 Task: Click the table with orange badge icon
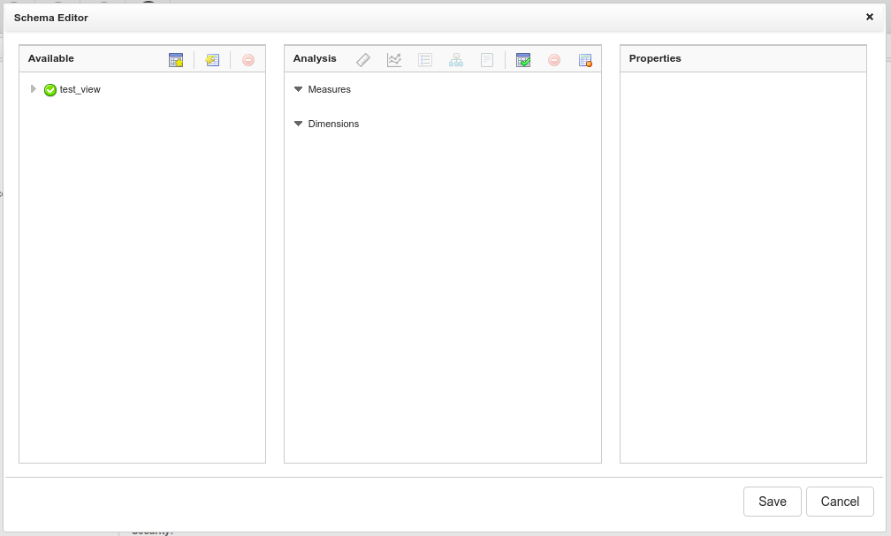click(585, 60)
